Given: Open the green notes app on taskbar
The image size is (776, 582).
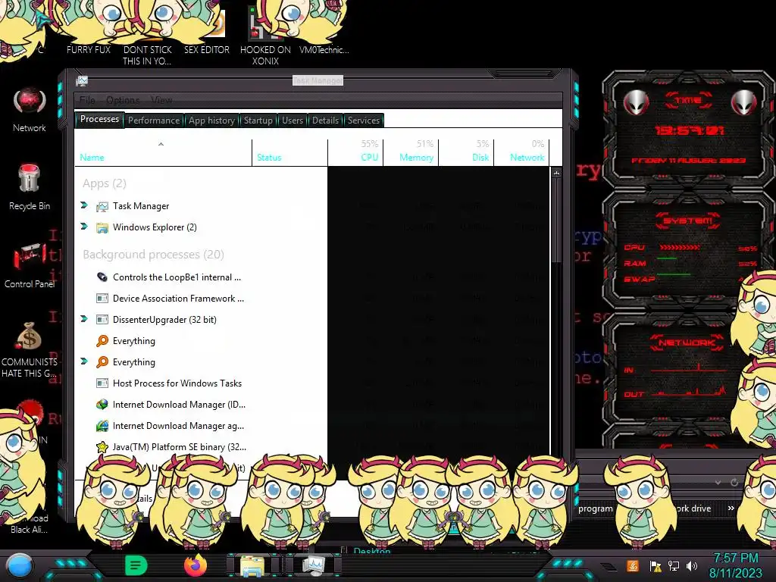Looking at the screenshot, I should 136,565.
